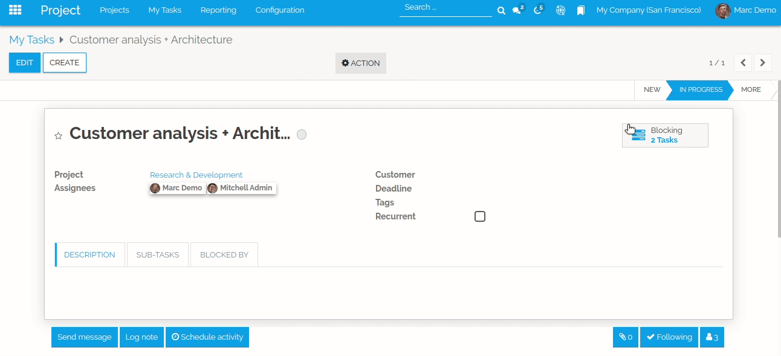Open Blocking 2 Tasks stat button
The width and height of the screenshot is (781, 356).
pos(665,135)
